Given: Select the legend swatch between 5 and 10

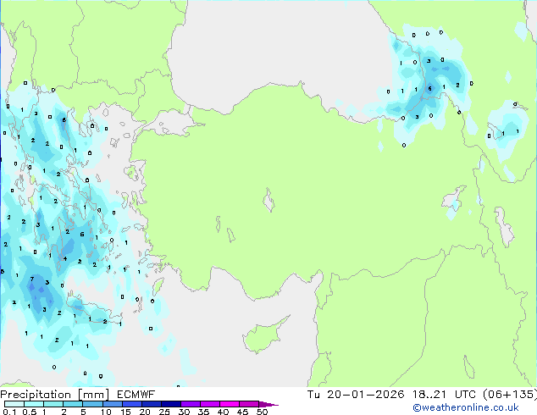Looking at the screenshot, I should point(92,404).
